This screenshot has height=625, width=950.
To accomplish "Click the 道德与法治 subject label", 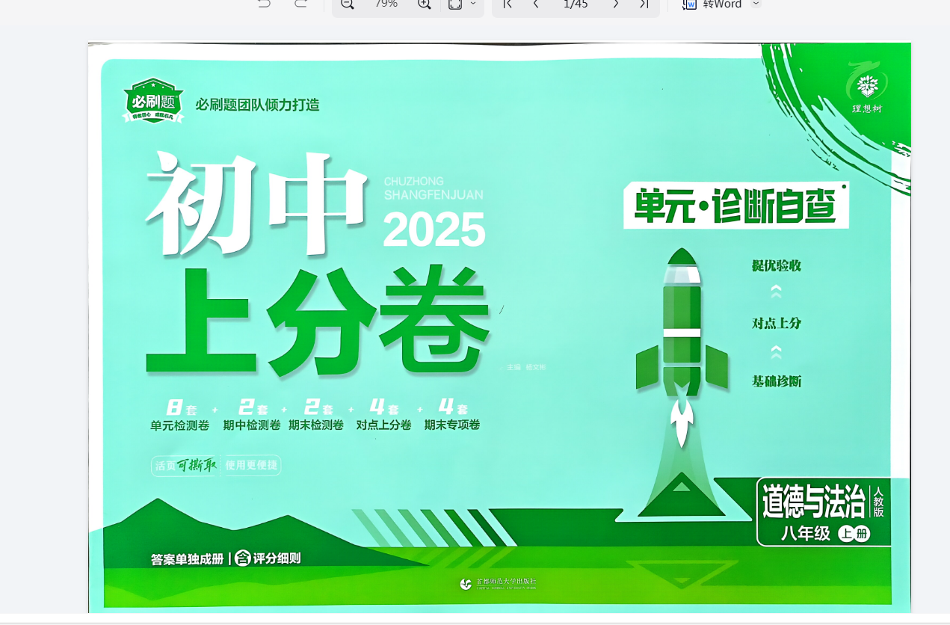I will [x=813, y=502].
